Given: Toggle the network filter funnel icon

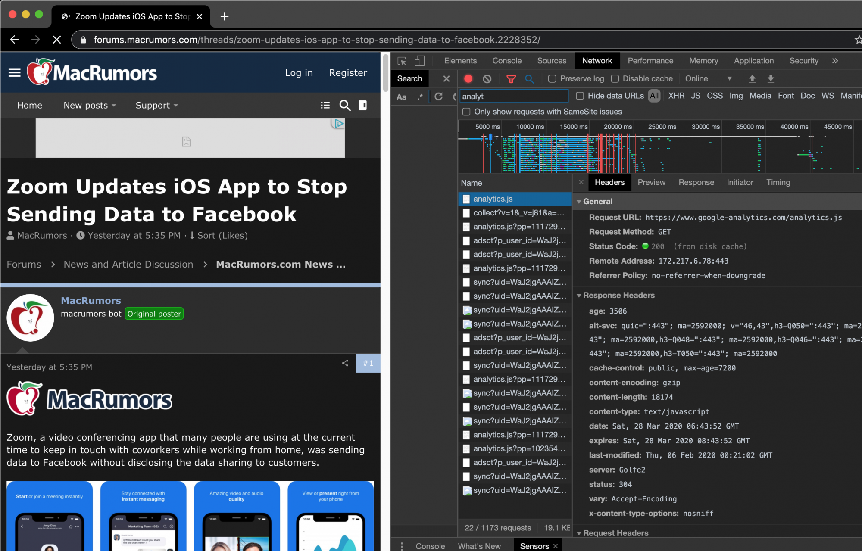Looking at the screenshot, I should [x=511, y=78].
